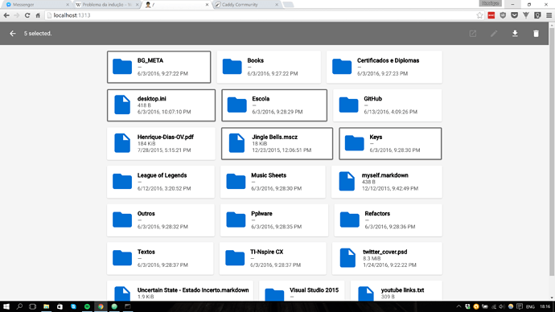Open Skype from the taskbar
555x312 pixels.
pyautogui.click(x=73, y=306)
